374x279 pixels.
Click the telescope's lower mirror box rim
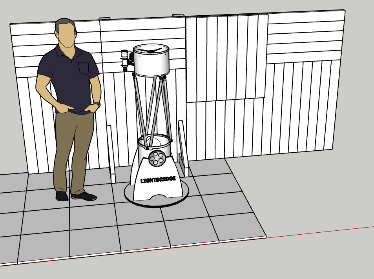point(155,141)
